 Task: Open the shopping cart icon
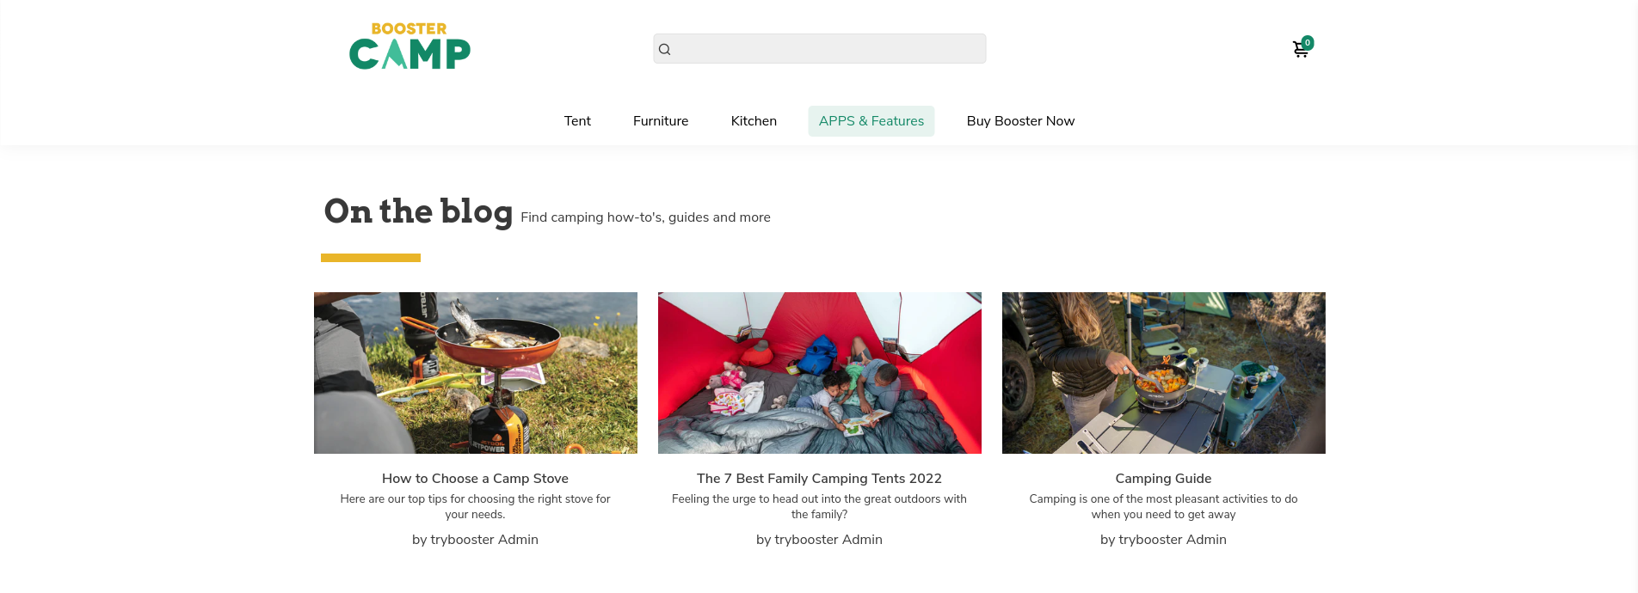[1300, 50]
